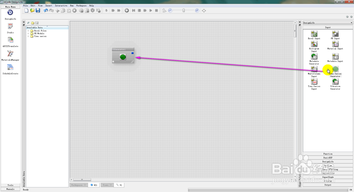Open the Help menu
The width and height of the screenshot is (354, 192).
(91, 6)
